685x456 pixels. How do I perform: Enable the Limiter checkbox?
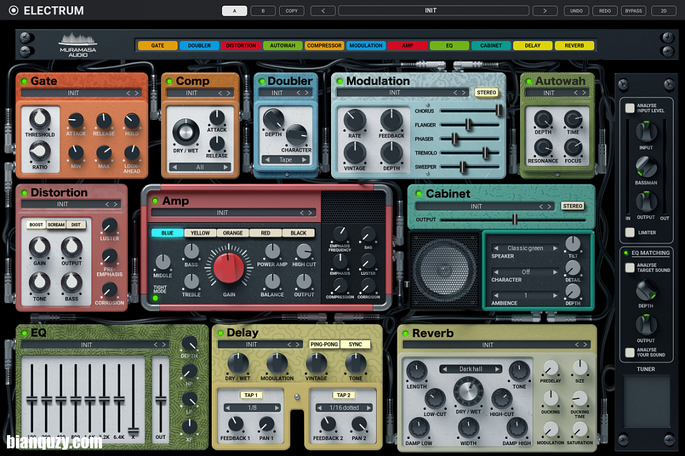pos(630,232)
